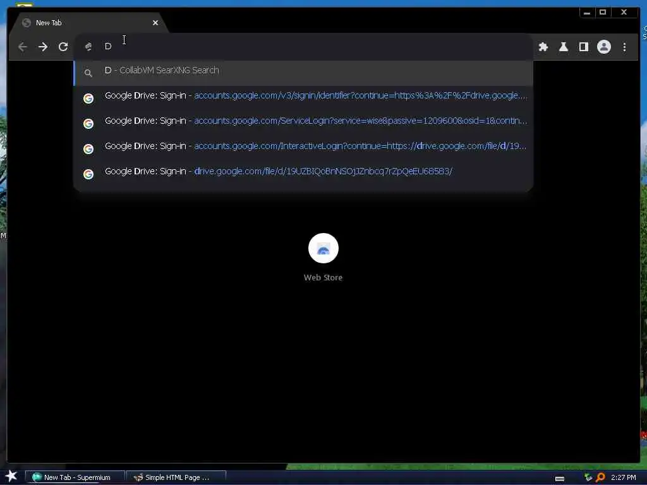Select the New Tab browser tab
This screenshot has height=485, width=647.
pyautogui.click(x=88, y=23)
